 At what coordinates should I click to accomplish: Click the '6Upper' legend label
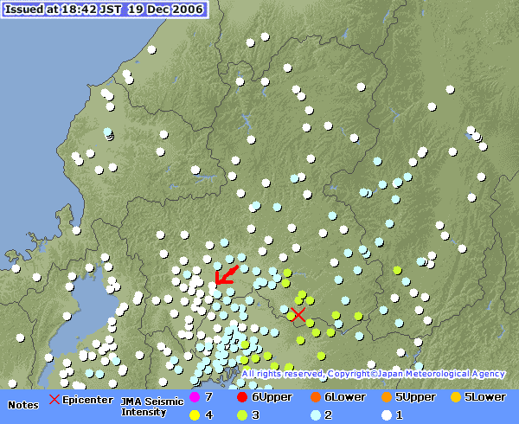tap(272, 397)
